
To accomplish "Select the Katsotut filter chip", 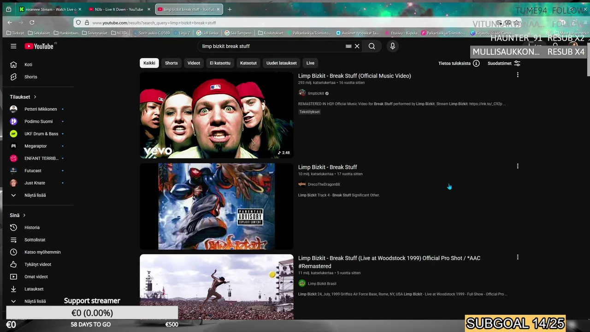I will tap(248, 63).
